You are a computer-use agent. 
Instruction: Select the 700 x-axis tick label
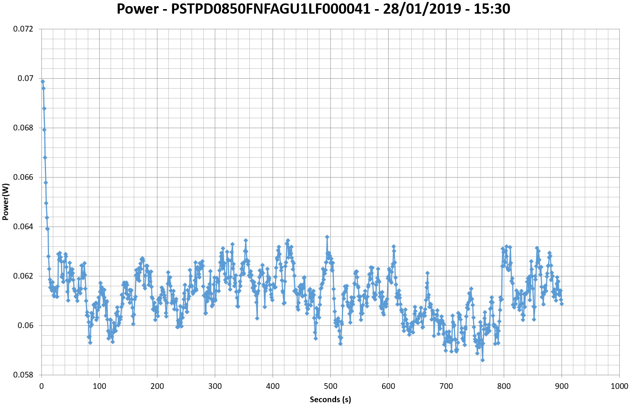pyautogui.click(x=446, y=386)
